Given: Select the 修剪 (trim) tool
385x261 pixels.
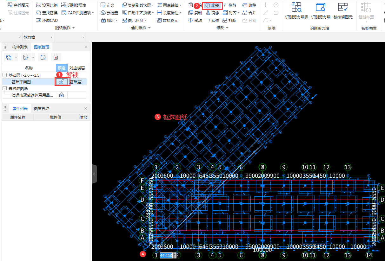Looking at the screenshot, I should point(230,5).
